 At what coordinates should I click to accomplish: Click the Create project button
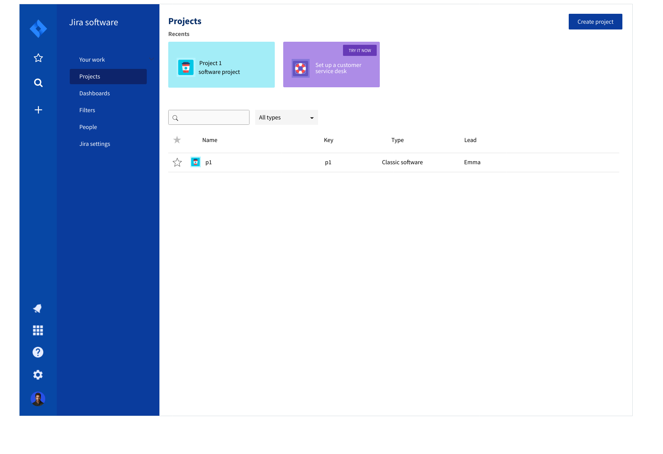click(x=595, y=21)
